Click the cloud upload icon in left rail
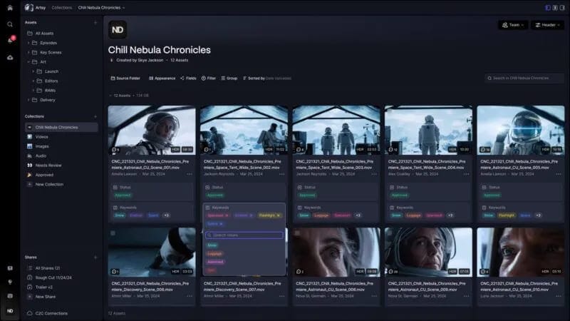 [10, 57]
